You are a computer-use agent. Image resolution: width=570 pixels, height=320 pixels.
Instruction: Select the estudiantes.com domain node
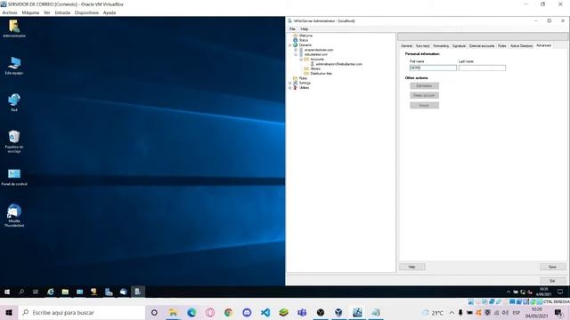[x=316, y=54]
